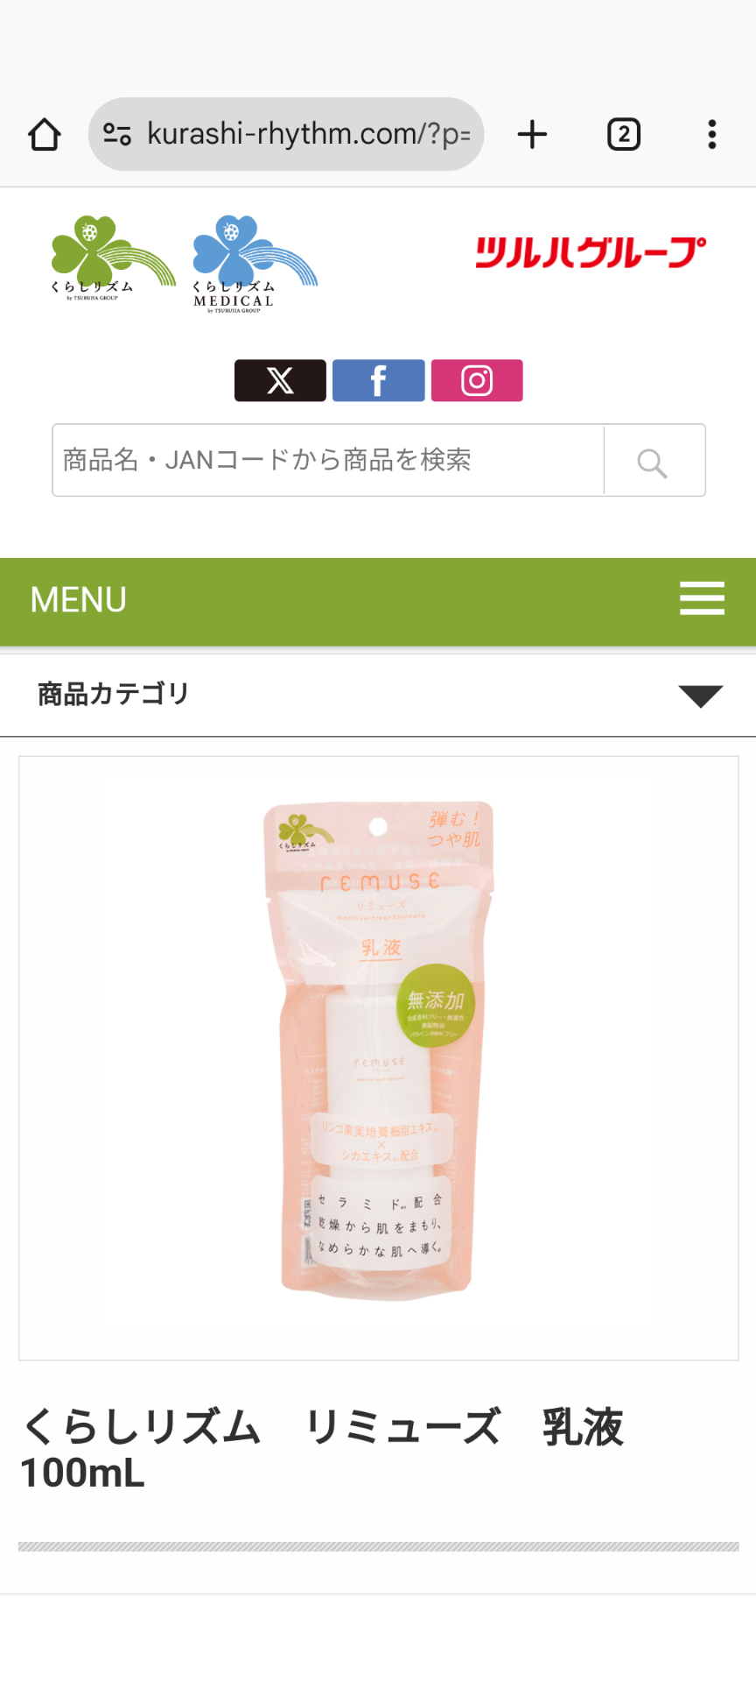The width and height of the screenshot is (756, 1682).
Task: Click the MENU label on green bar
Action: point(79,600)
